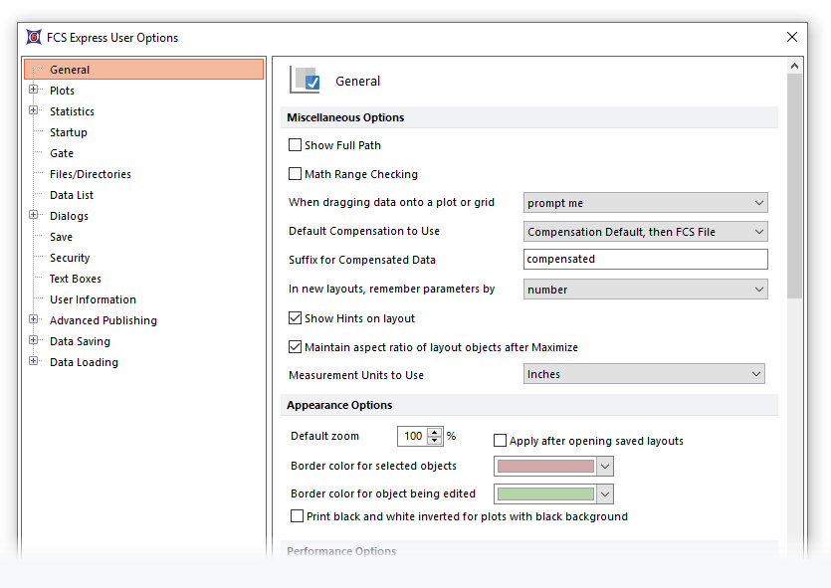Open Files/Directories options category

tap(91, 174)
